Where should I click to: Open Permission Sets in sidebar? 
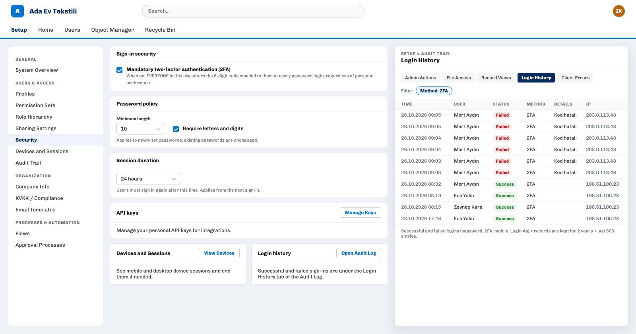tap(56, 106)
